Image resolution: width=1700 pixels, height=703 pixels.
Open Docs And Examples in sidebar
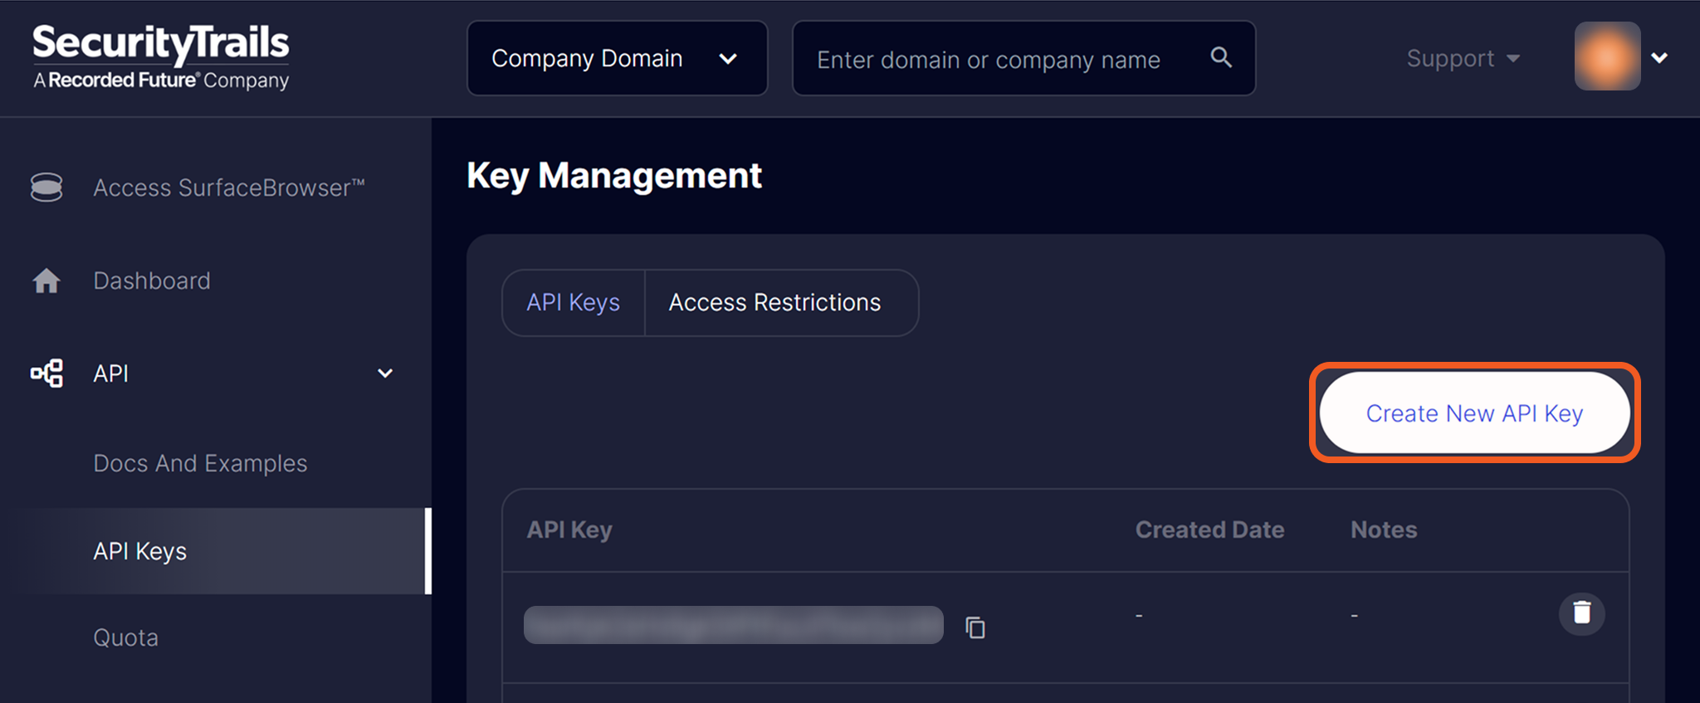point(200,463)
